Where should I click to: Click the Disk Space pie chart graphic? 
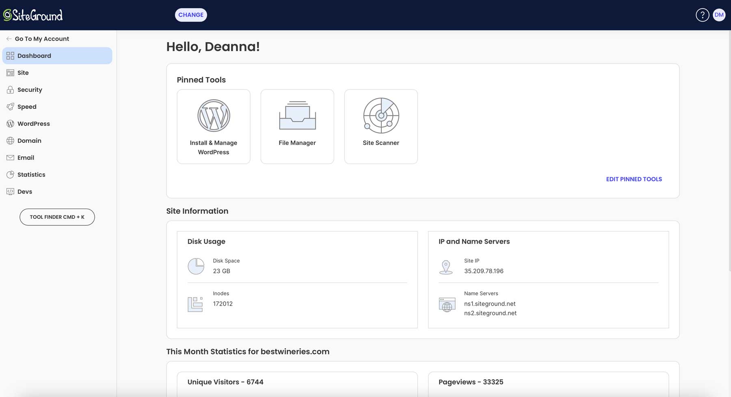pos(196,266)
